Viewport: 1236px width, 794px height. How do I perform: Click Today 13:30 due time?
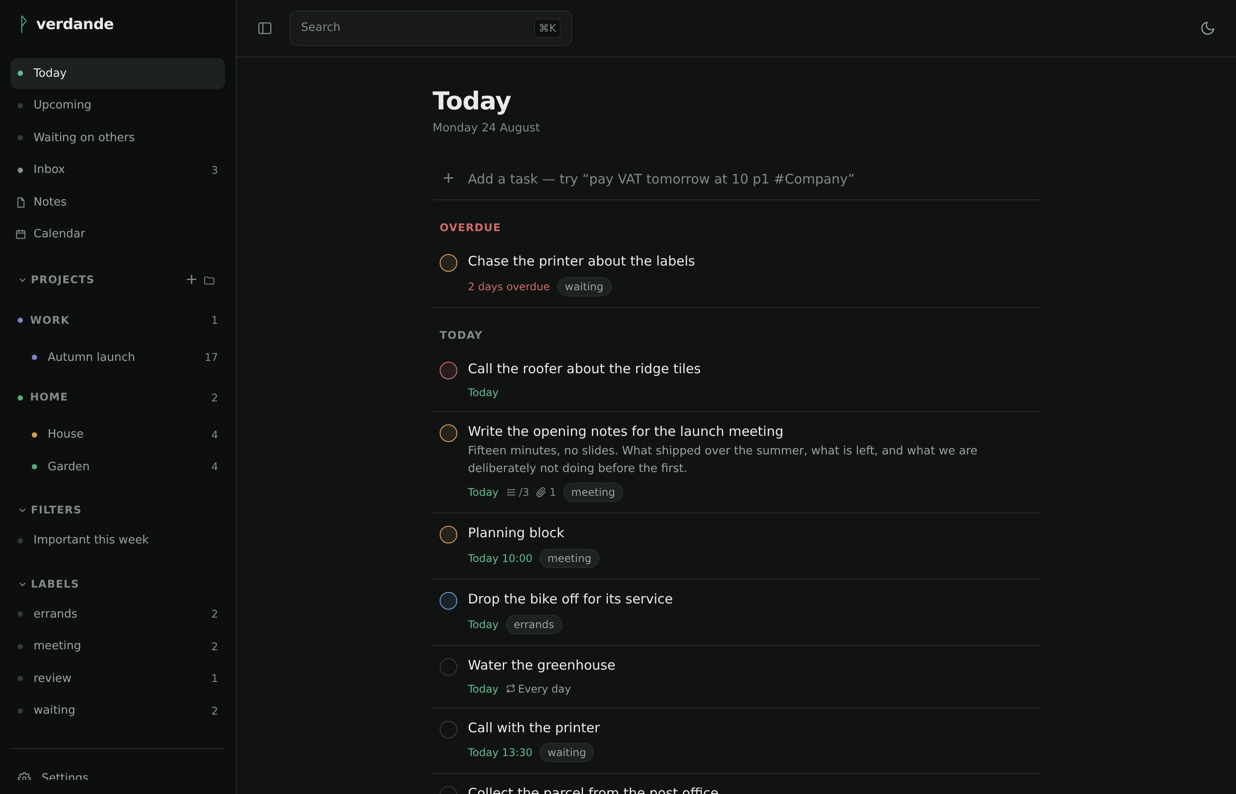point(499,752)
